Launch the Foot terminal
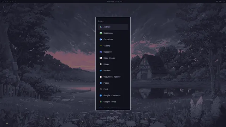Image resolution: width=226 pixels, height=127 pixels. 113,89
